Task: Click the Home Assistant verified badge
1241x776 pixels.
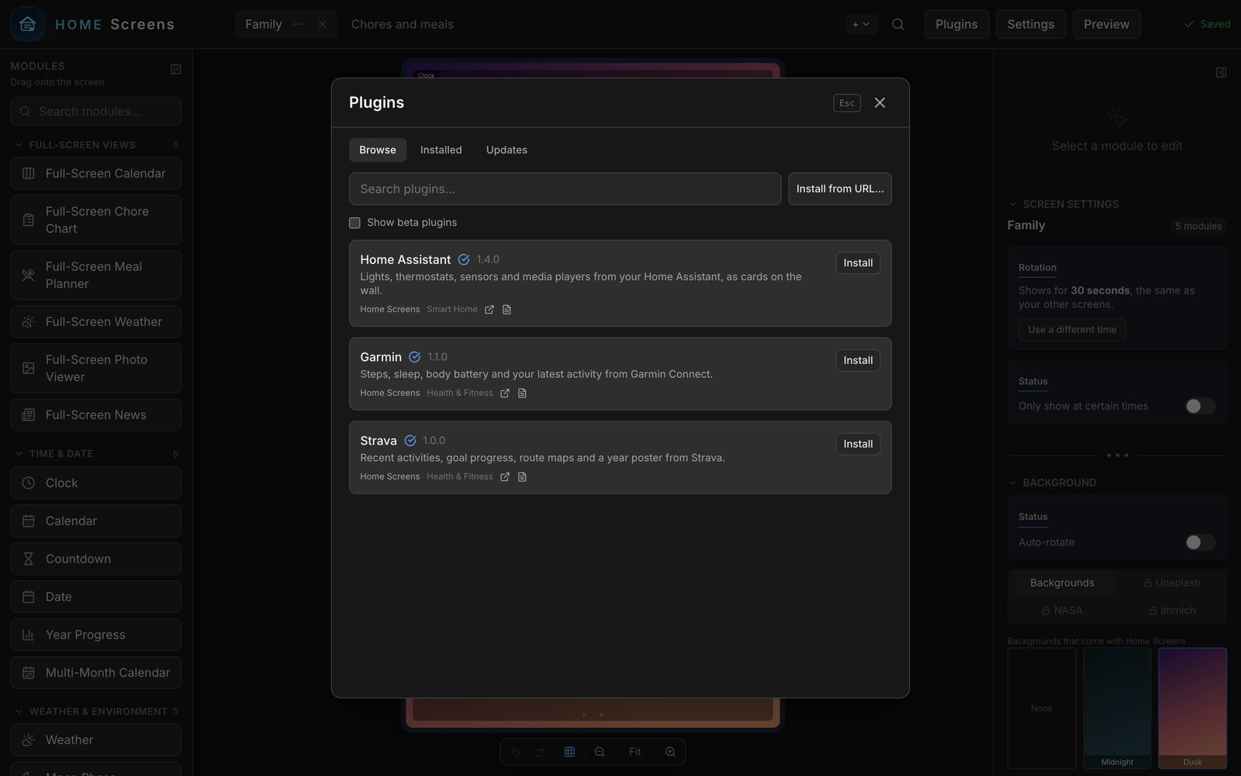Action: pos(464,259)
